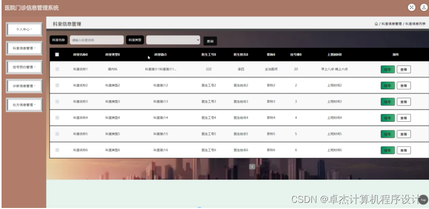Screen dimensions: 429x209
Task: Click doctor number 222 cell
Action: coord(209,69)
